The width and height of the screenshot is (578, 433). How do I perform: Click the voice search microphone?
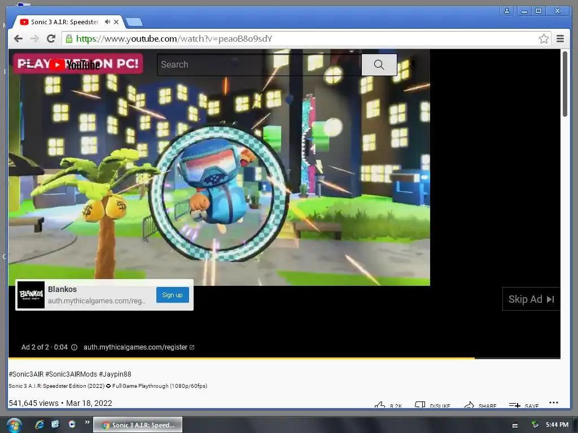[413, 65]
